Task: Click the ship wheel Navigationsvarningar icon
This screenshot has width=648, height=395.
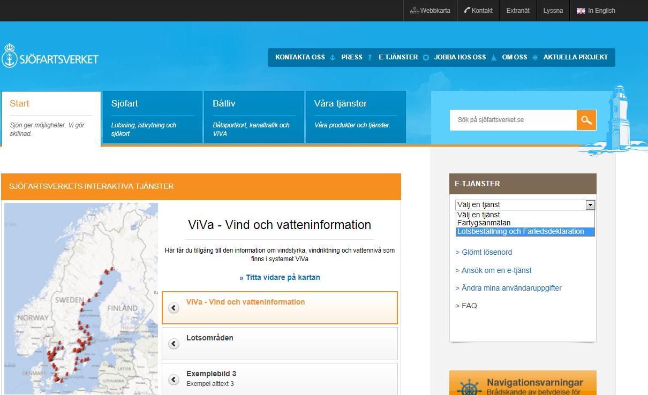Action: click(x=469, y=387)
